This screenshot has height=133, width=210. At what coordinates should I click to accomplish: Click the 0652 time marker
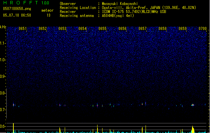point(43,29)
